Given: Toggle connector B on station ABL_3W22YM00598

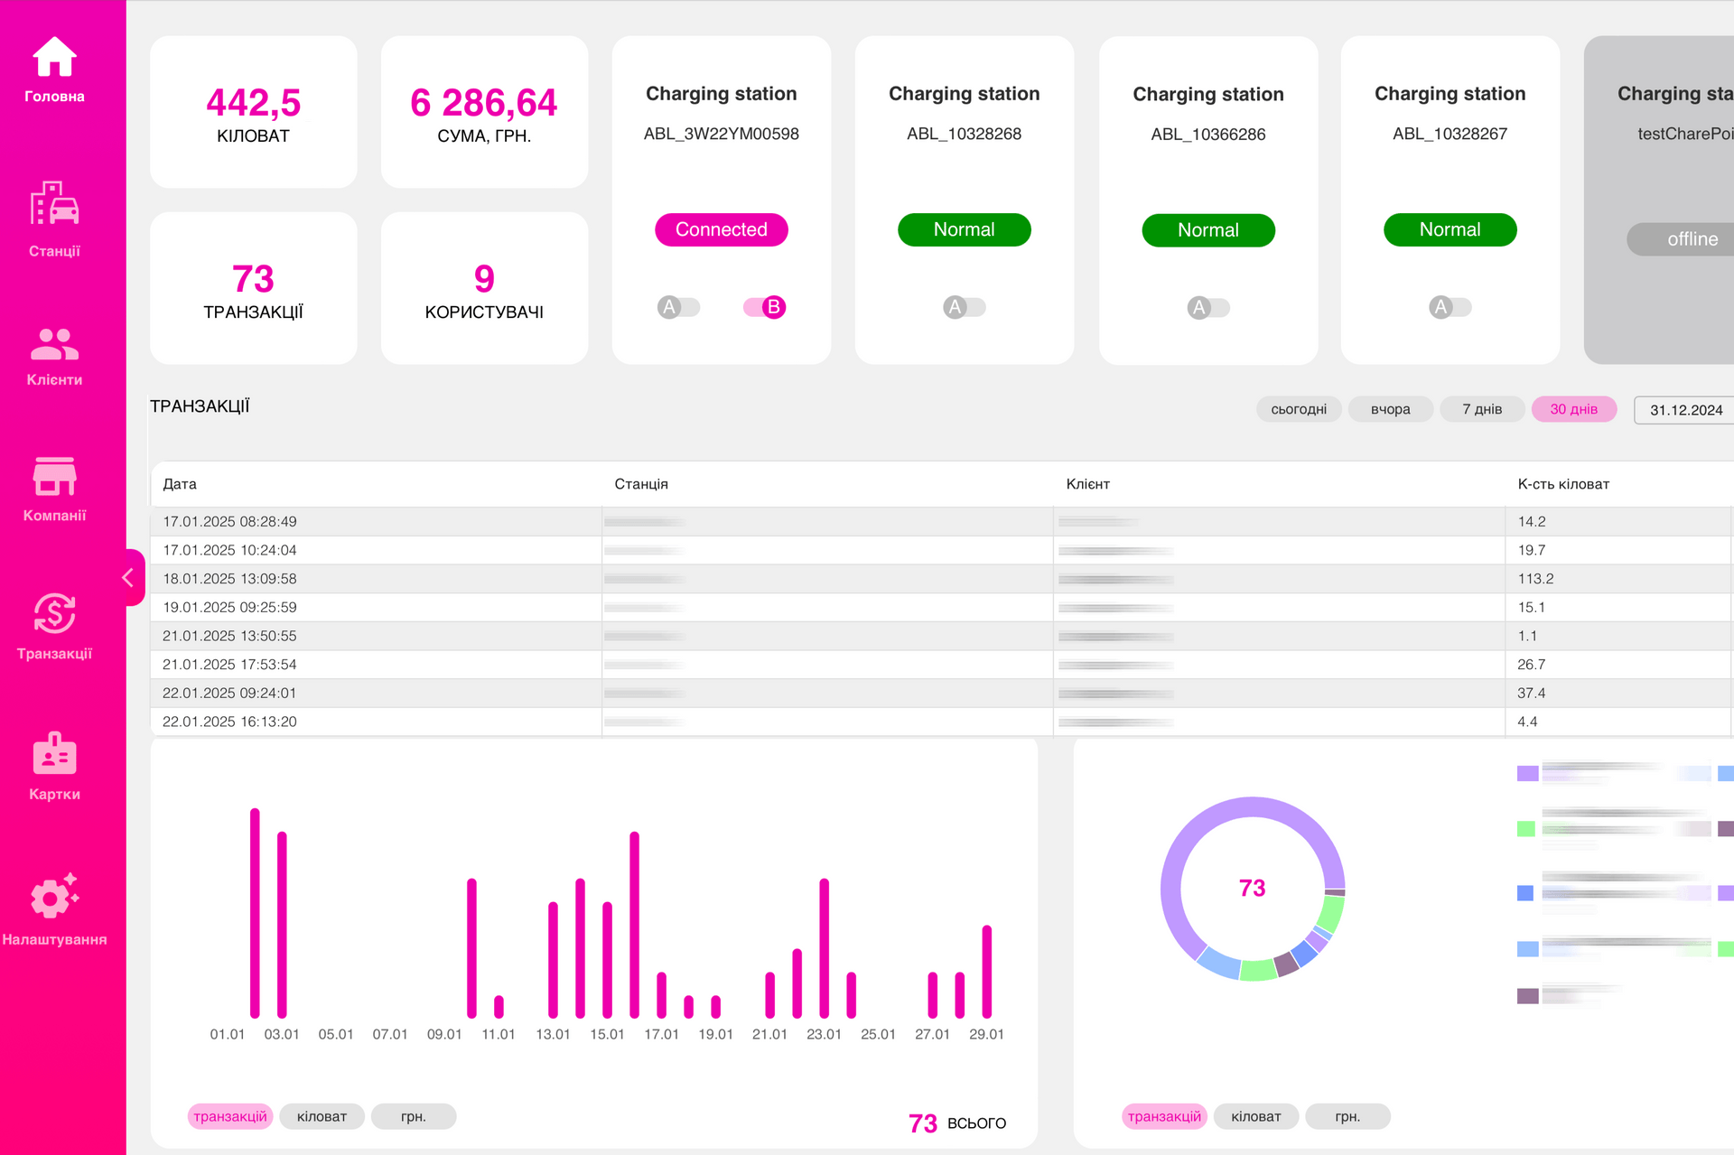Looking at the screenshot, I should pyautogui.click(x=765, y=307).
